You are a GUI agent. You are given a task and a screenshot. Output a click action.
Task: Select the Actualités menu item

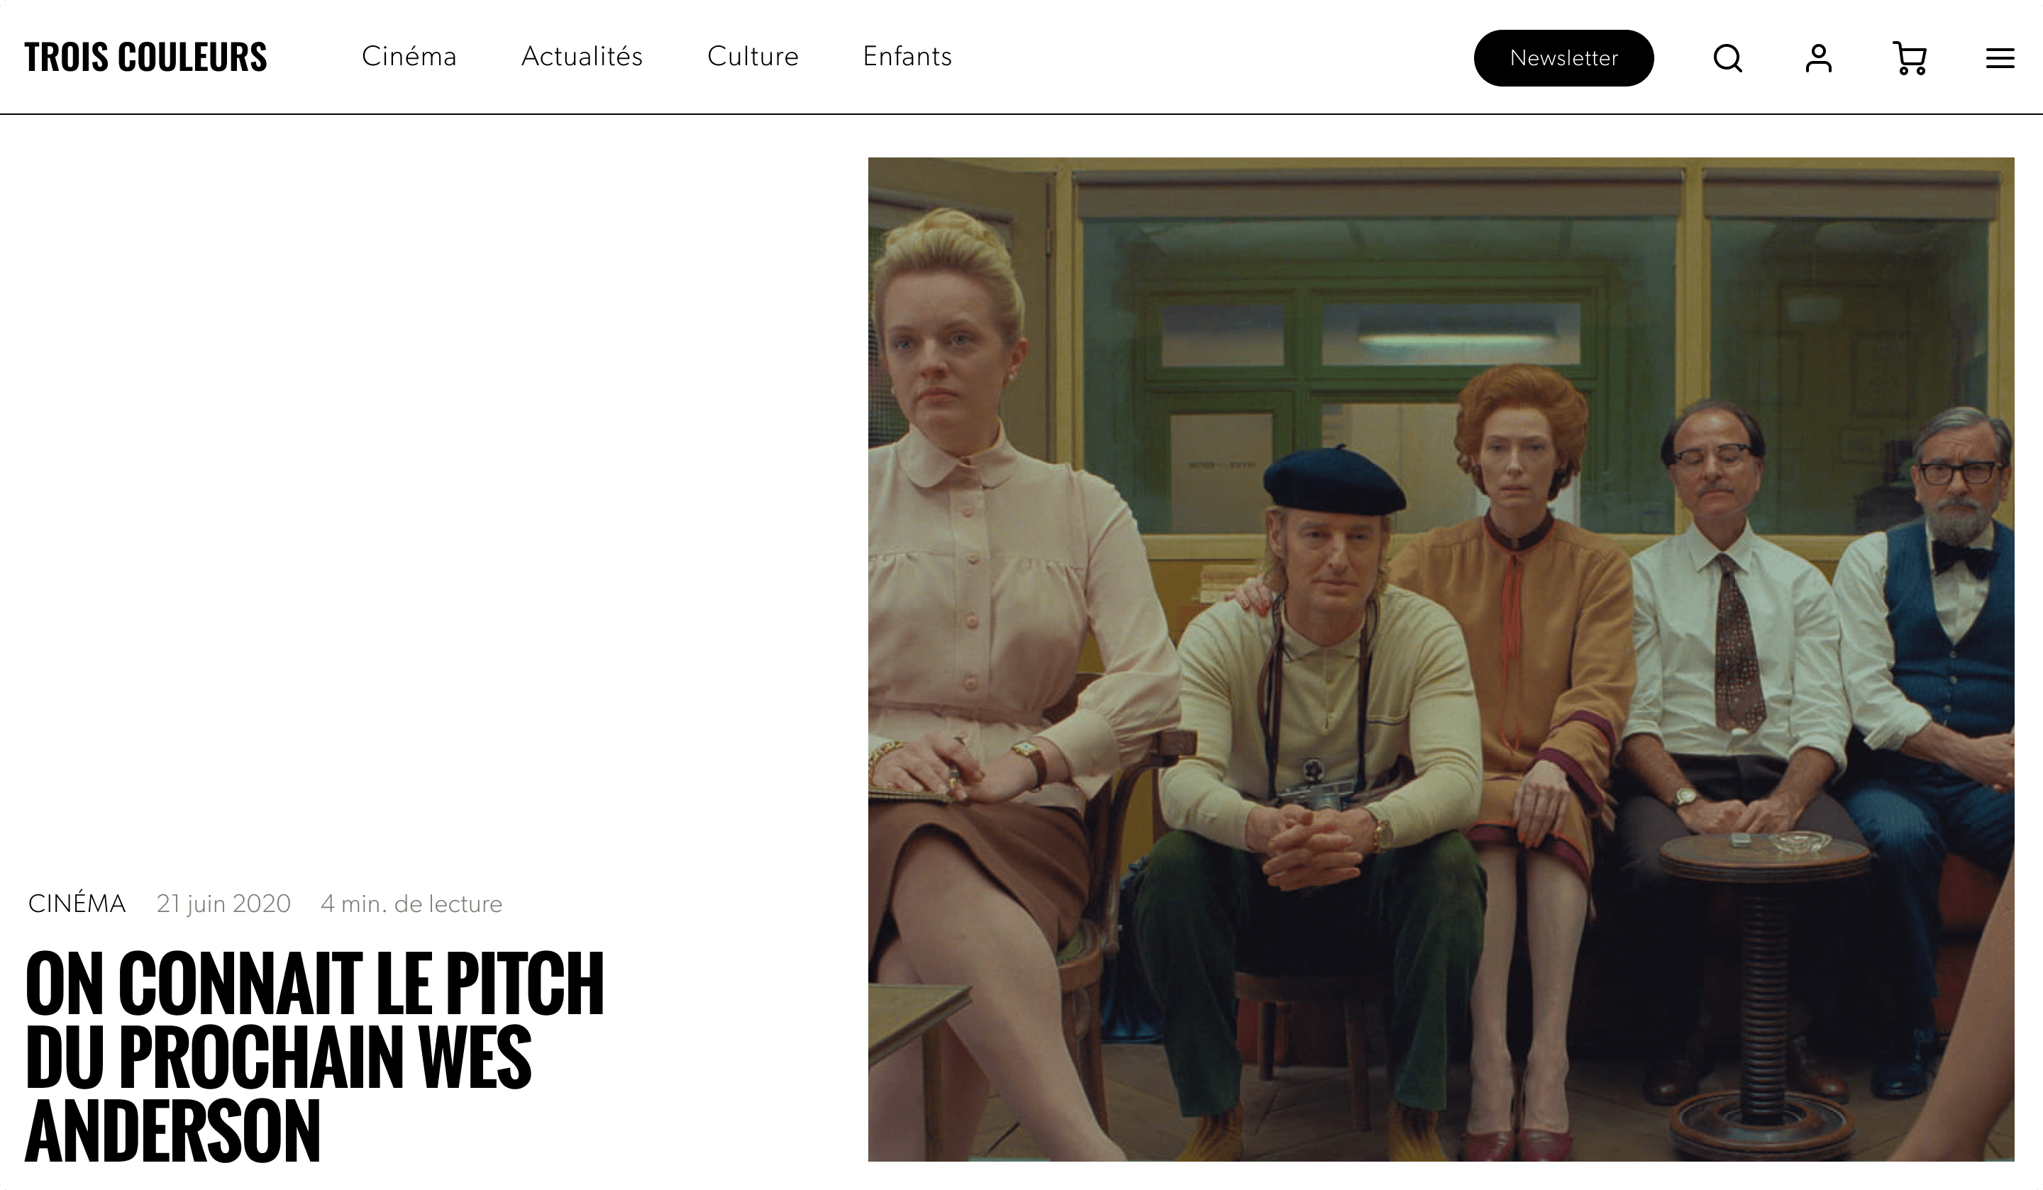tap(582, 57)
